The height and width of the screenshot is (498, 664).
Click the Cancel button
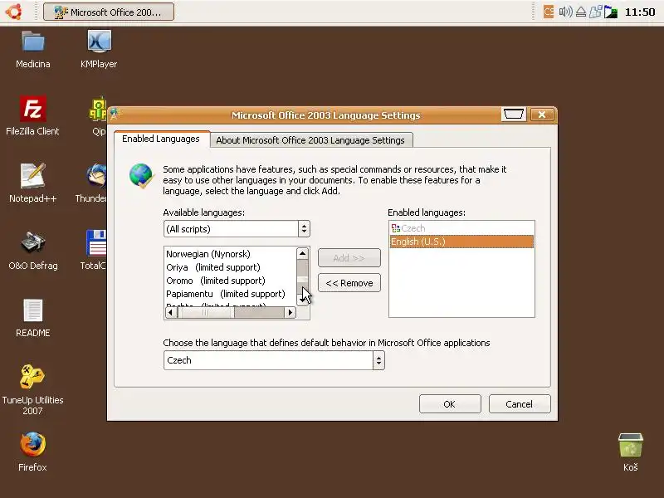click(x=520, y=404)
